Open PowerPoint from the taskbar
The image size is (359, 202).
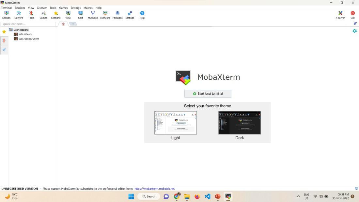pyautogui.click(x=217, y=196)
